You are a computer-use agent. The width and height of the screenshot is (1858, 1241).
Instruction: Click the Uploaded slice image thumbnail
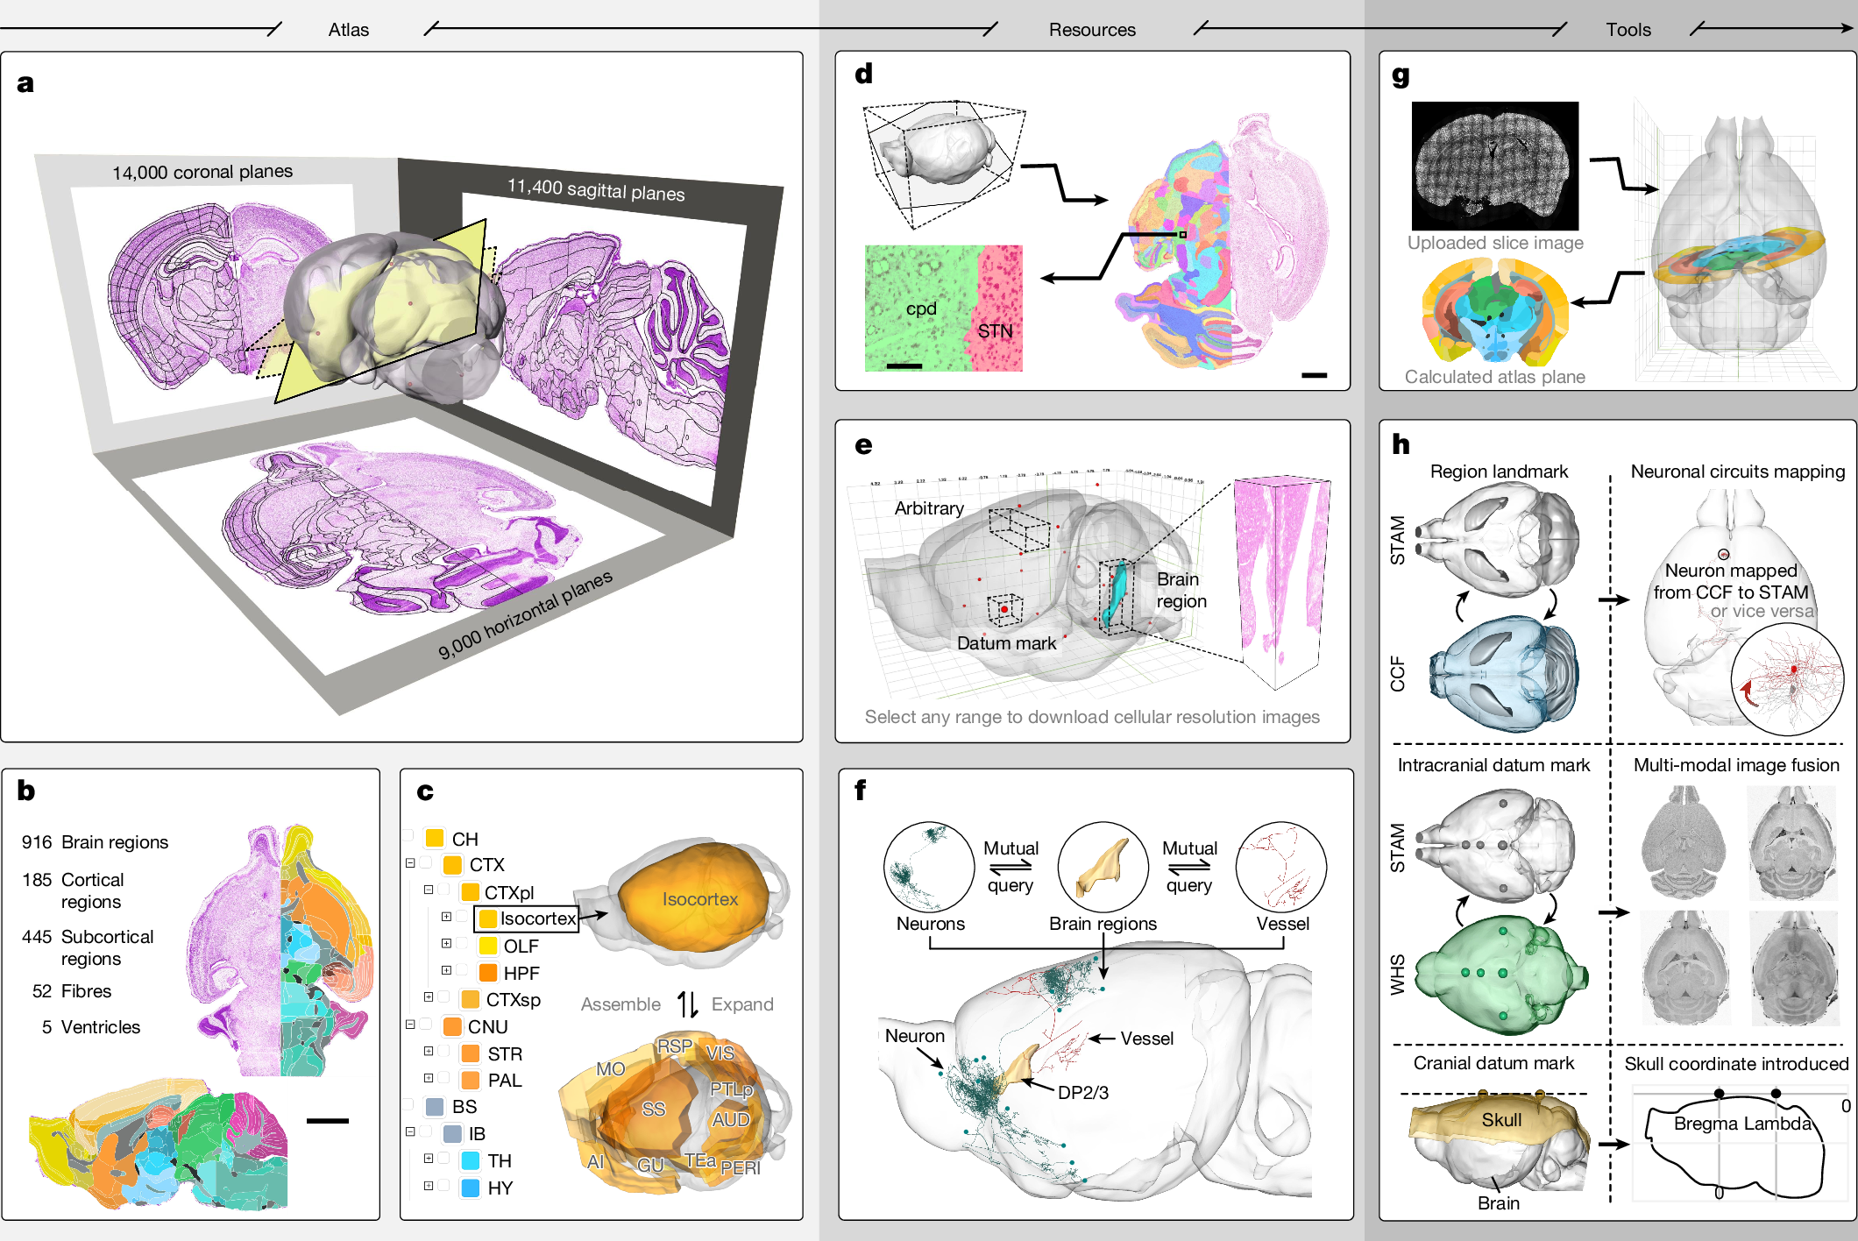pos(1494,166)
